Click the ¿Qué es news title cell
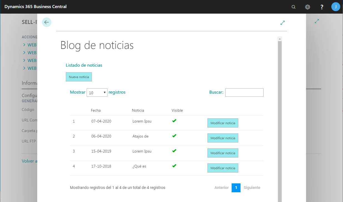This screenshot has width=343, height=202. 139,166
